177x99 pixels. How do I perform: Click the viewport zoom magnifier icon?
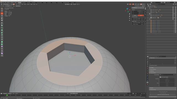click(129, 14)
